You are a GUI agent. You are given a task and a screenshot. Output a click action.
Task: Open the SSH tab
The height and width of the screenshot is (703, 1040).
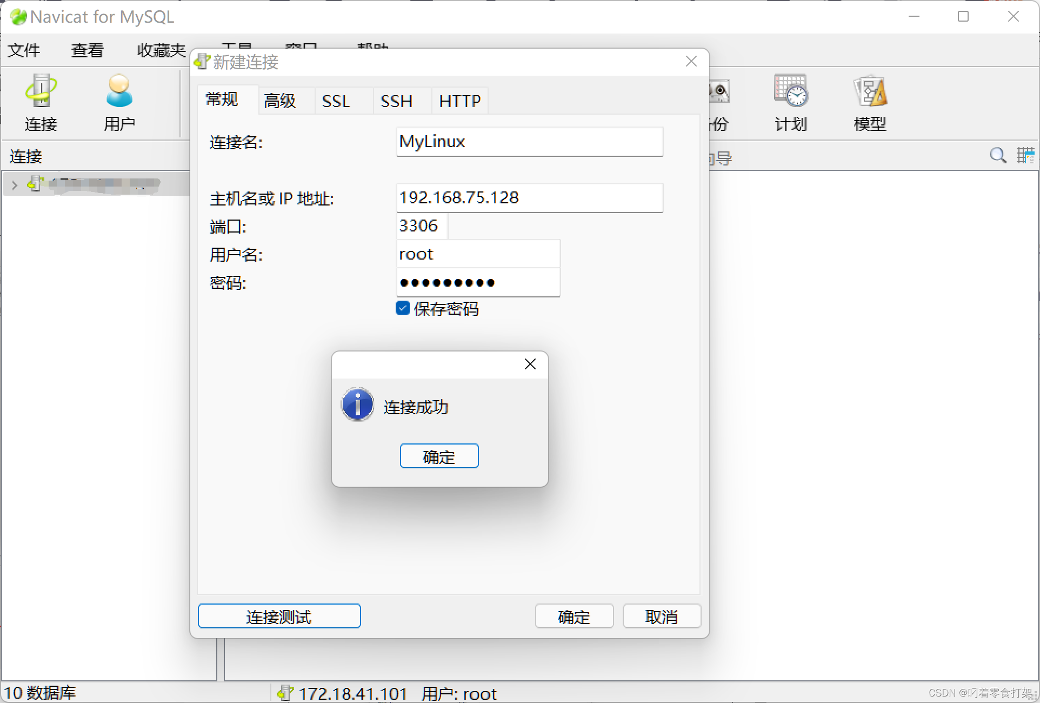pos(396,101)
